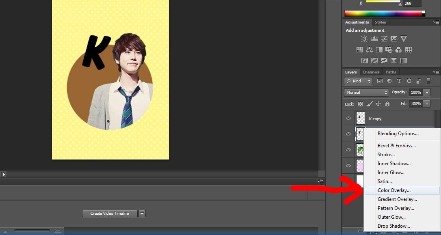Choose Color Overlay from menu
The width and height of the screenshot is (441, 235).
click(x=402, y=190)
